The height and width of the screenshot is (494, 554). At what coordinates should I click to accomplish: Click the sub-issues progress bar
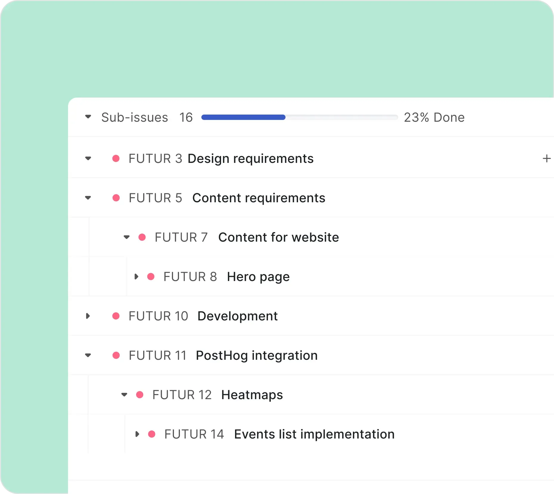[x=299, y=117]
